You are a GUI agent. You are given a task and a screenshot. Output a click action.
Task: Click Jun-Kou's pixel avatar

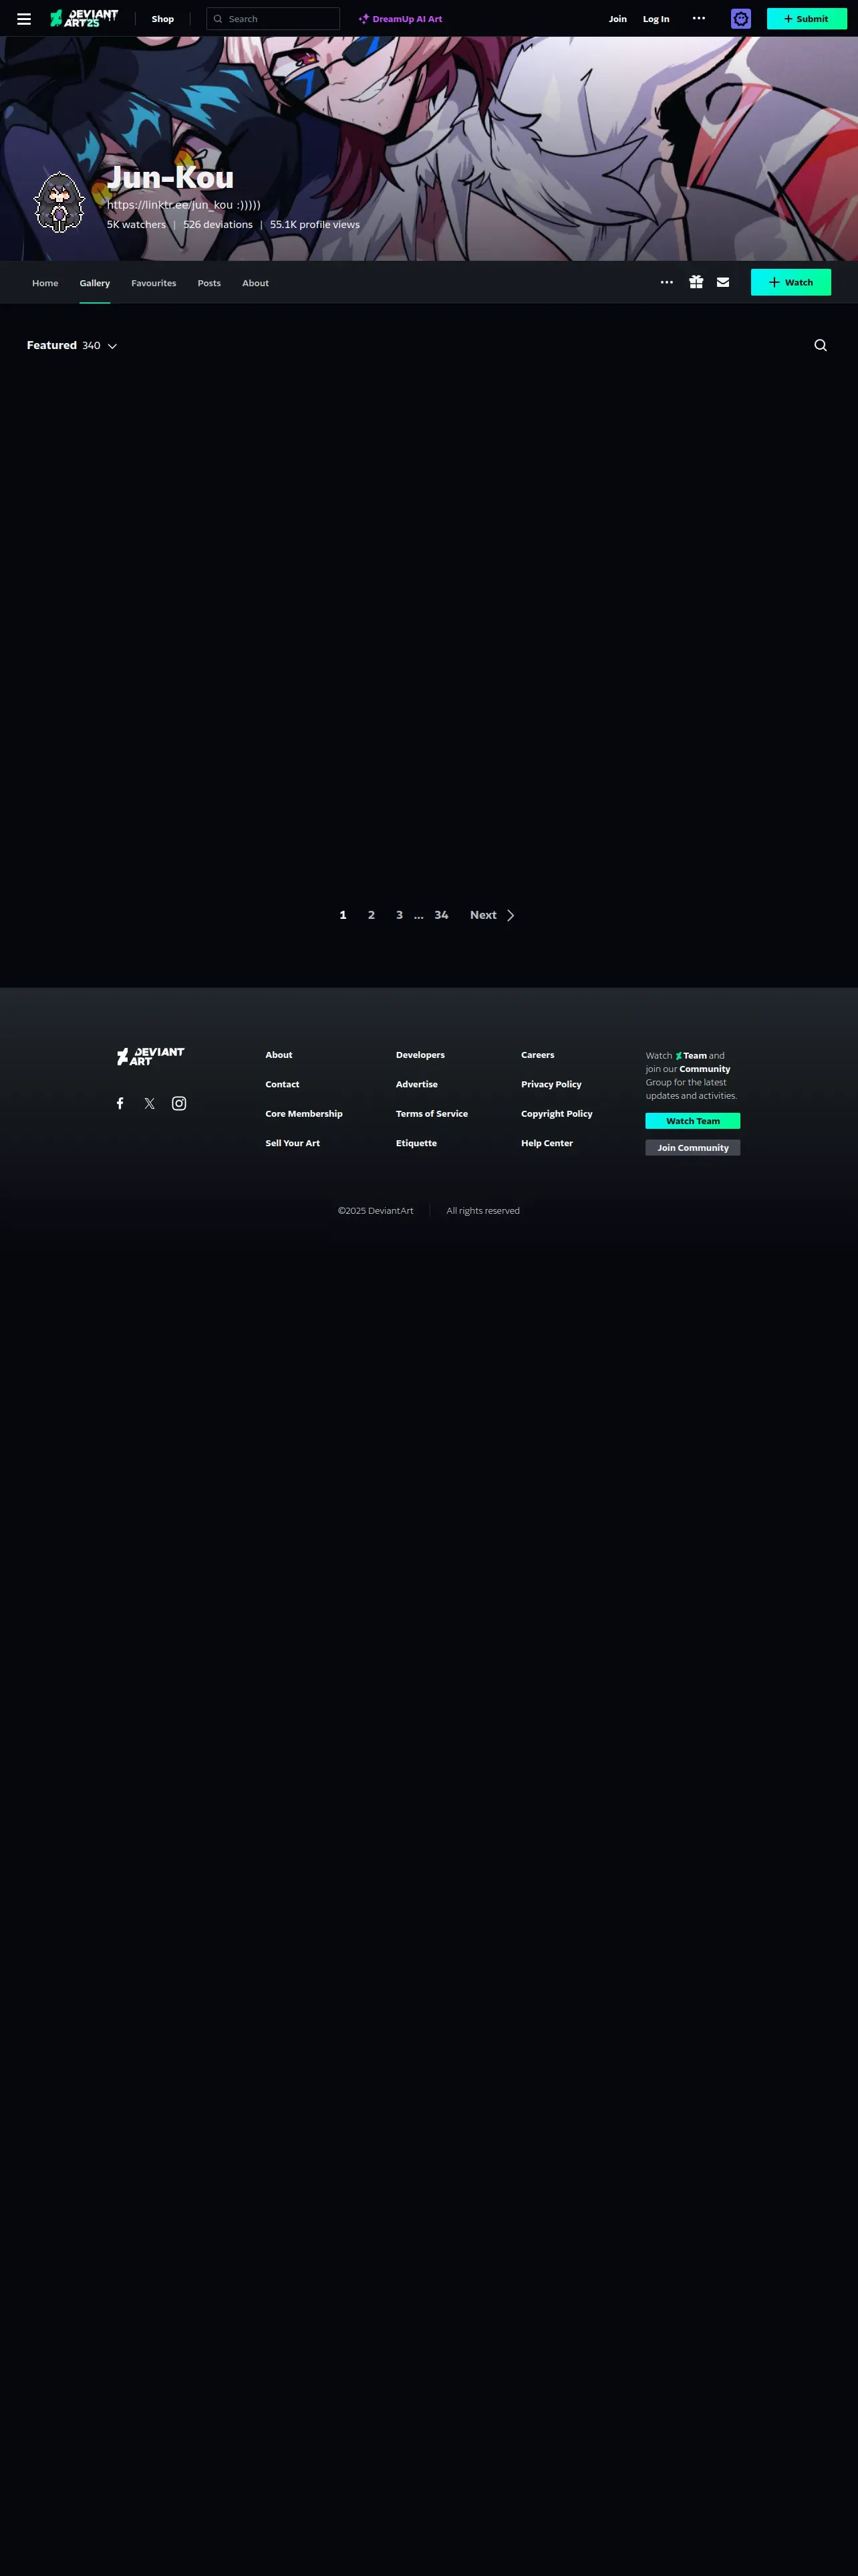(59, 202)
